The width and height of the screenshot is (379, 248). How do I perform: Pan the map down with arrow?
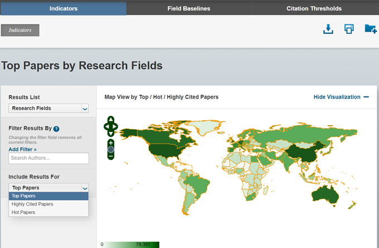tap(111, 133)
